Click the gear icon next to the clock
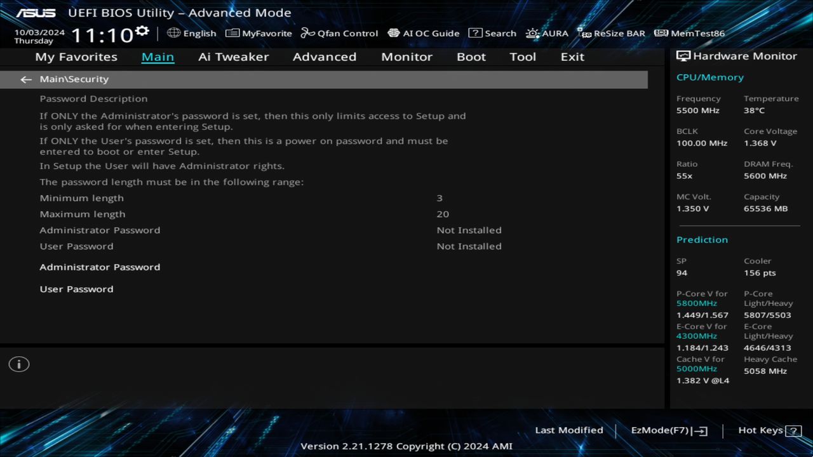 [141, 29]
